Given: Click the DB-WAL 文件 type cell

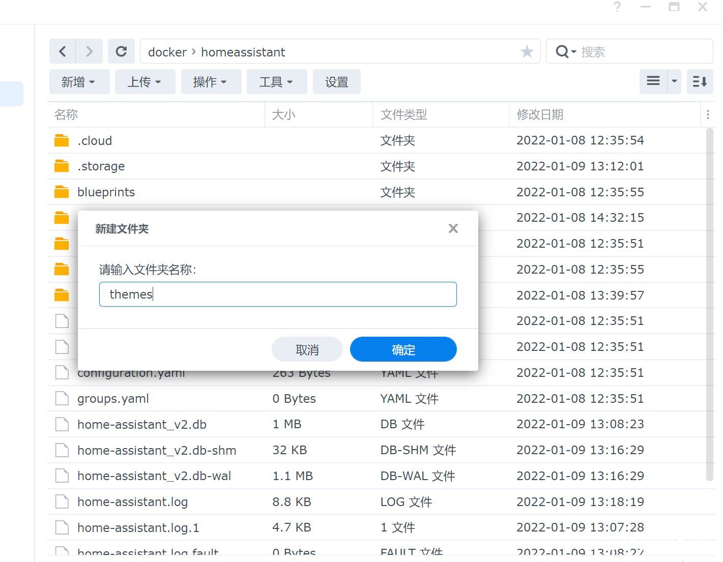Looking at the screenshot, I should (418, 476).
